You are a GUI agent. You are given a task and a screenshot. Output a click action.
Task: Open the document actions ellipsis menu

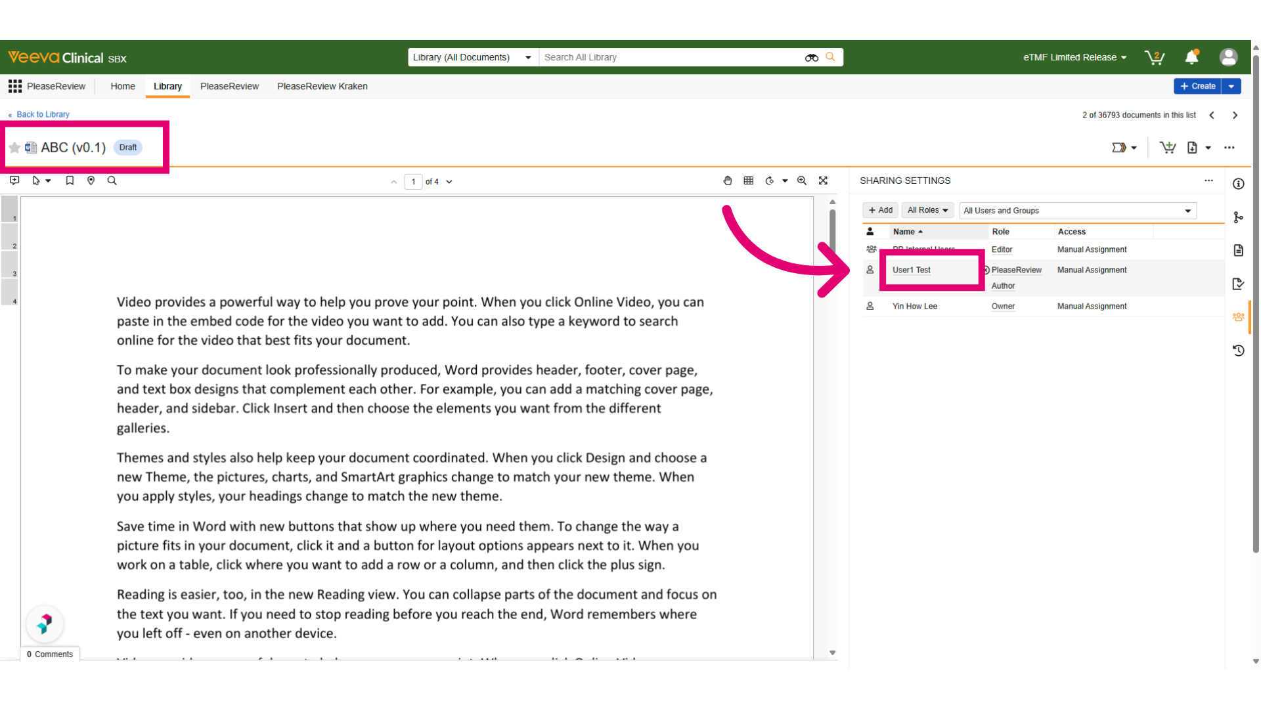1229,148
